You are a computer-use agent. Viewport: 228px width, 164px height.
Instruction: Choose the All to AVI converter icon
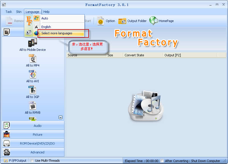(32, 74)
